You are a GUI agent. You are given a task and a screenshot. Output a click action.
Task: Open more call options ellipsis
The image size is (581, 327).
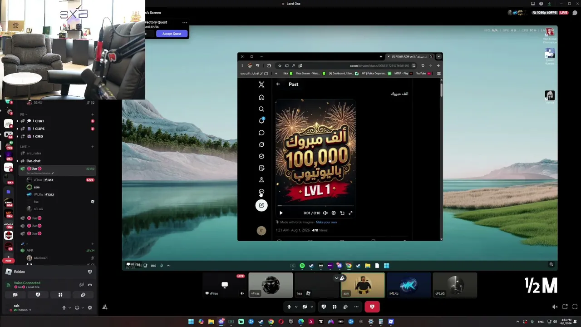point(356,307)
